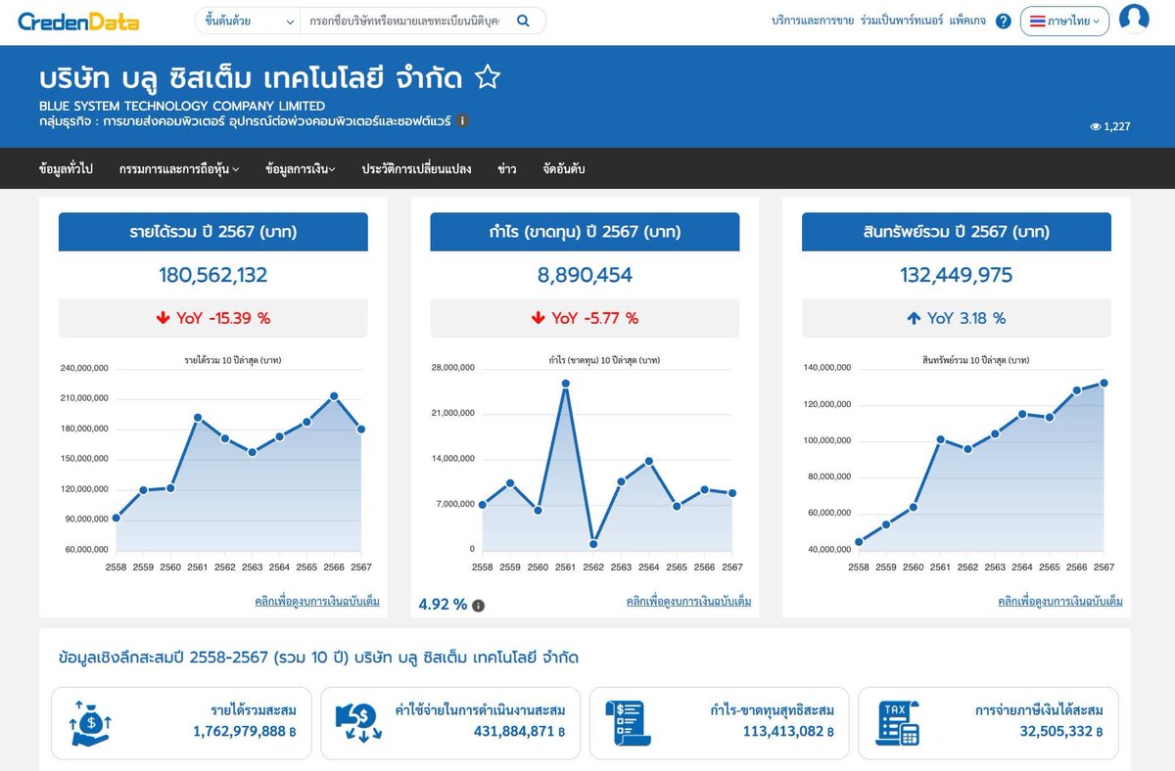Image resolution: width=1175 pixels, height=771 pixels.
Task: Click total assets value 132,449,975
Action: coord(957,275)
